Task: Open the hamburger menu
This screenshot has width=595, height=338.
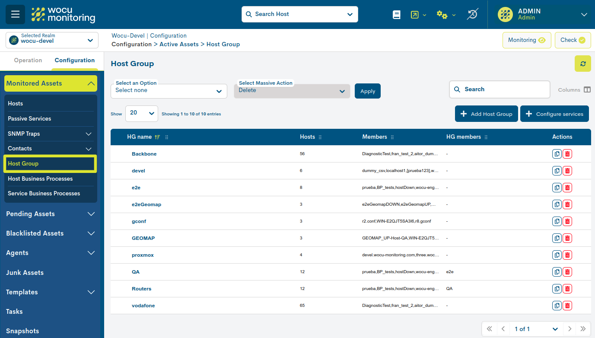Action: pyautogui.click(x=15, y=14)
